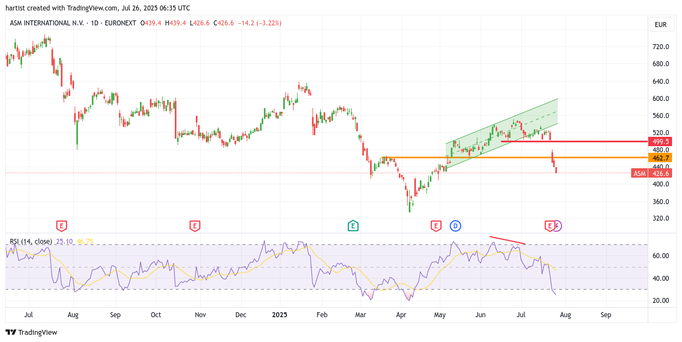Click 60.00 on the RSI scale

pyautogui.click(x=660, y=256)
